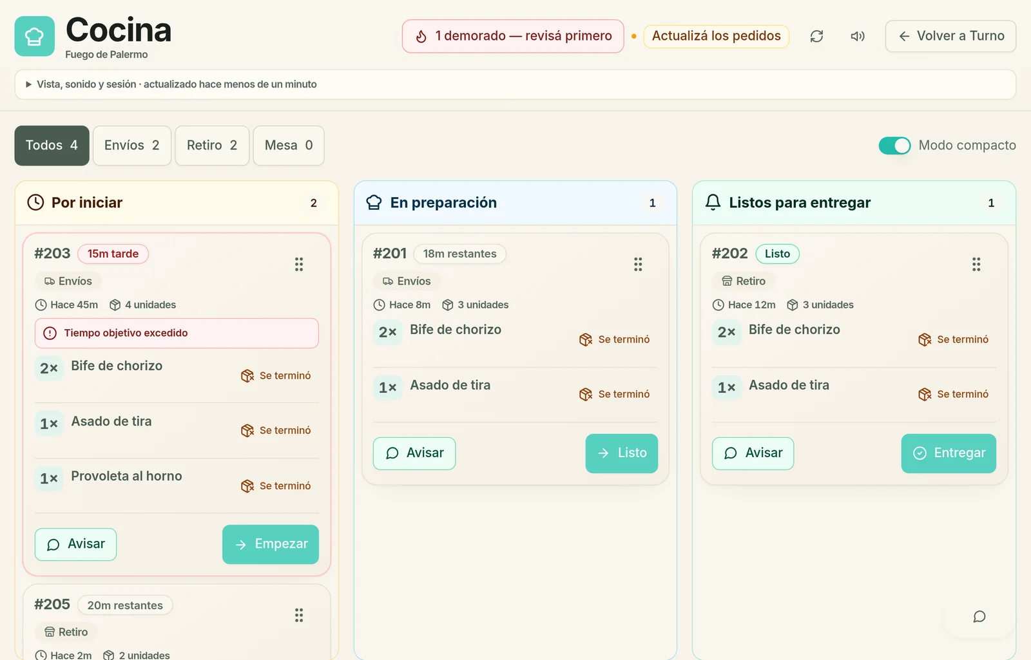Click the clock icon in Por iniciar header
Viewport: 1031px width, 660px height.
pyautogui.click(x=35, y=202)
